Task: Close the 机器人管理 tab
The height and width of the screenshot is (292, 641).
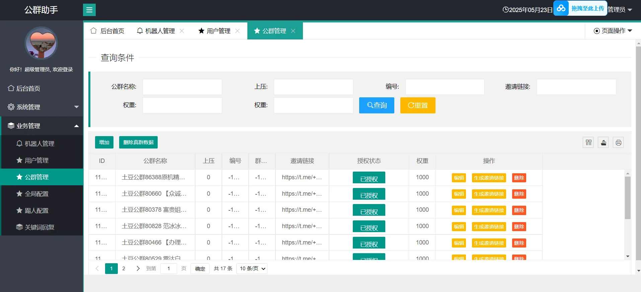Action: tap(182, 31)
